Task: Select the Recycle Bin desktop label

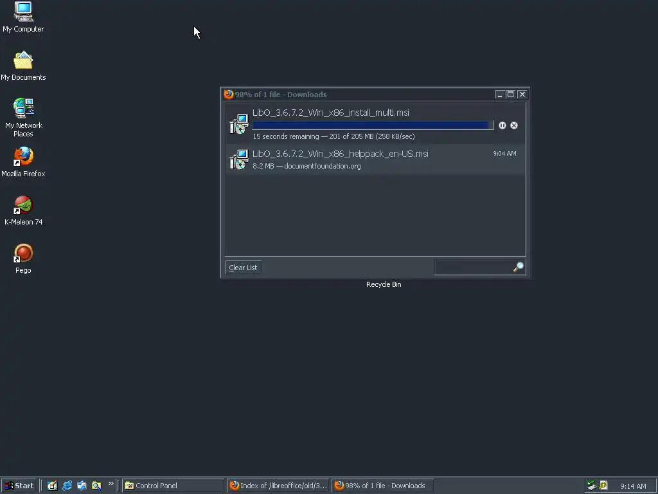Action: coord(384,284)
